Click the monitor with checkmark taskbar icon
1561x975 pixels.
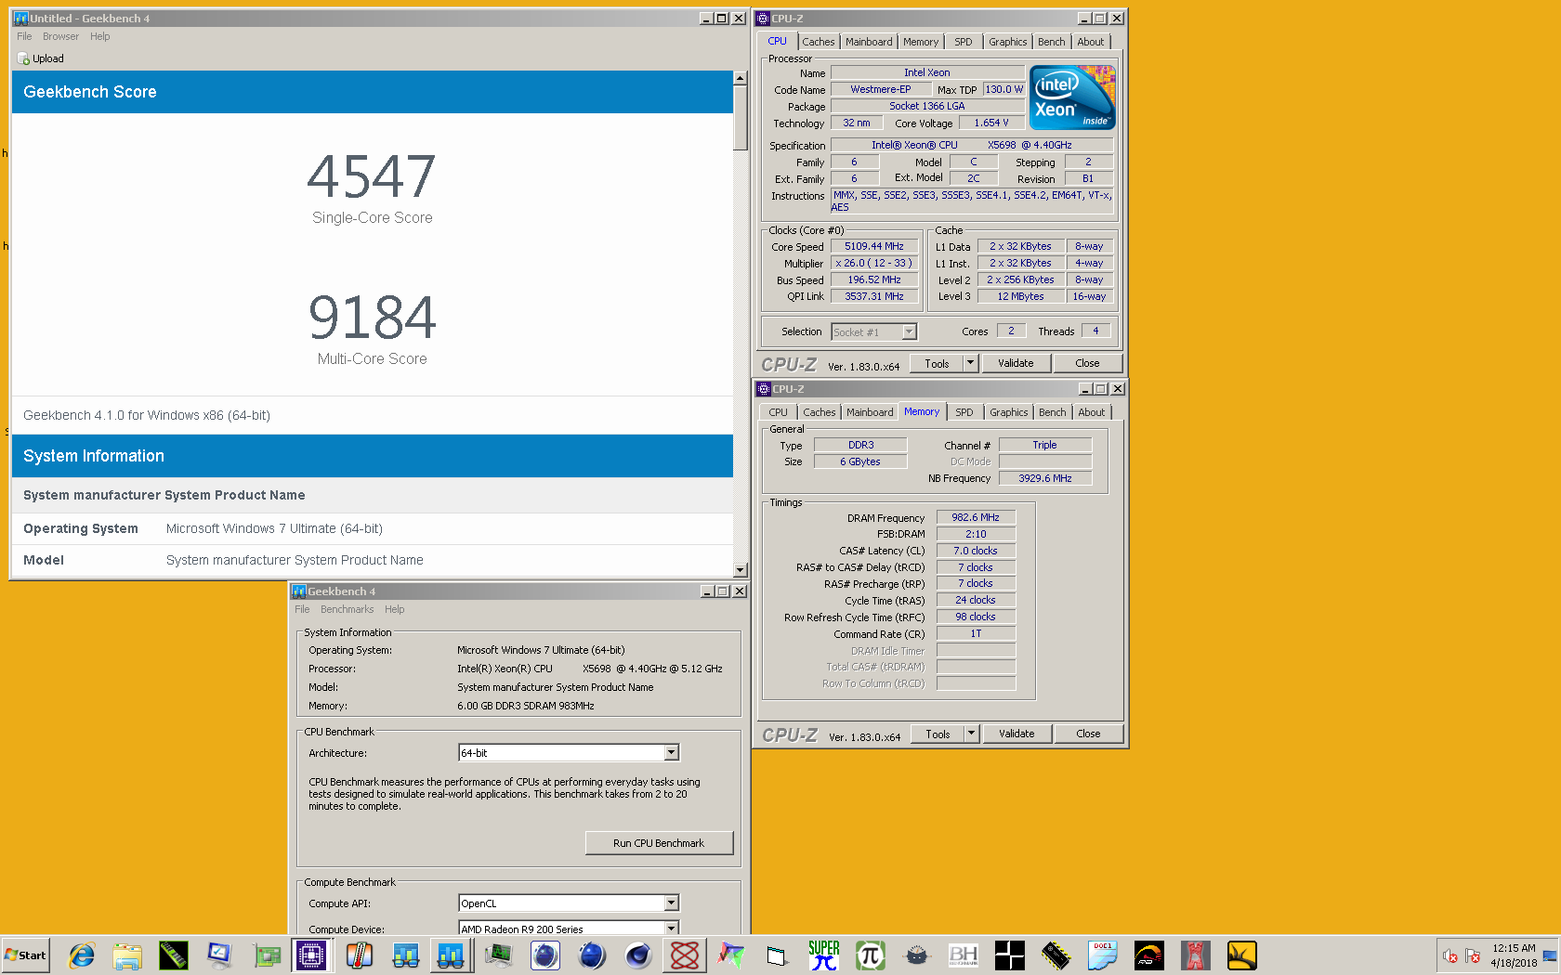pos(220,955)
